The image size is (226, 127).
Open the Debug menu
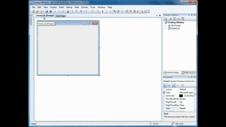69,7
